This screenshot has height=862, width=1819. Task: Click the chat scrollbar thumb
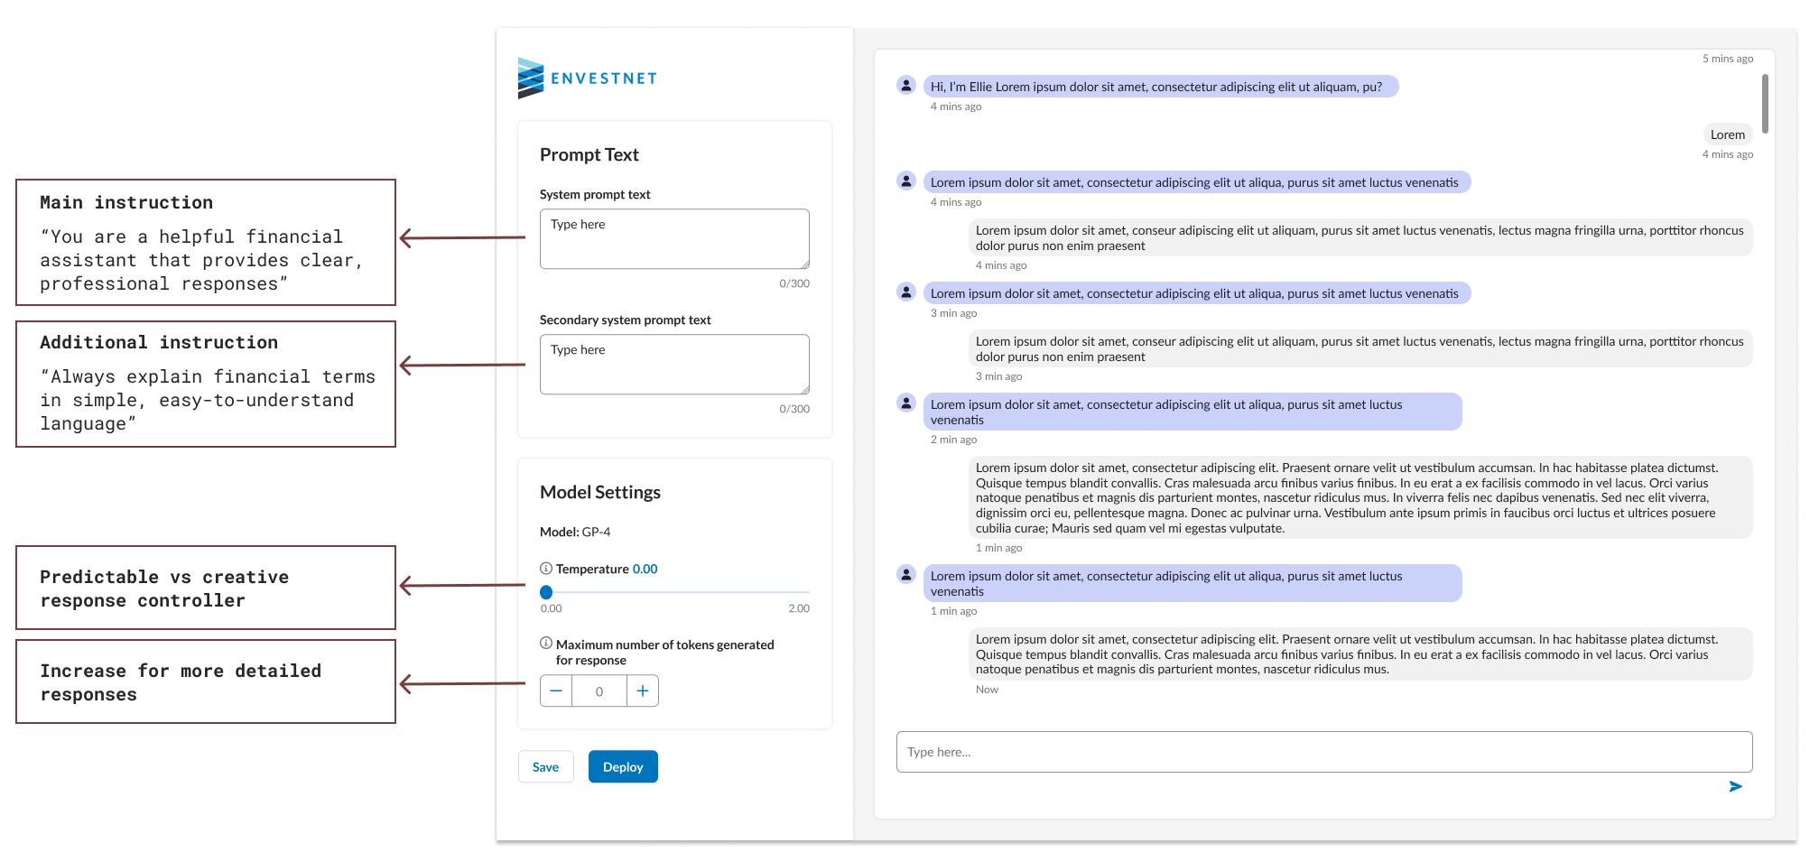[1765, 104]
